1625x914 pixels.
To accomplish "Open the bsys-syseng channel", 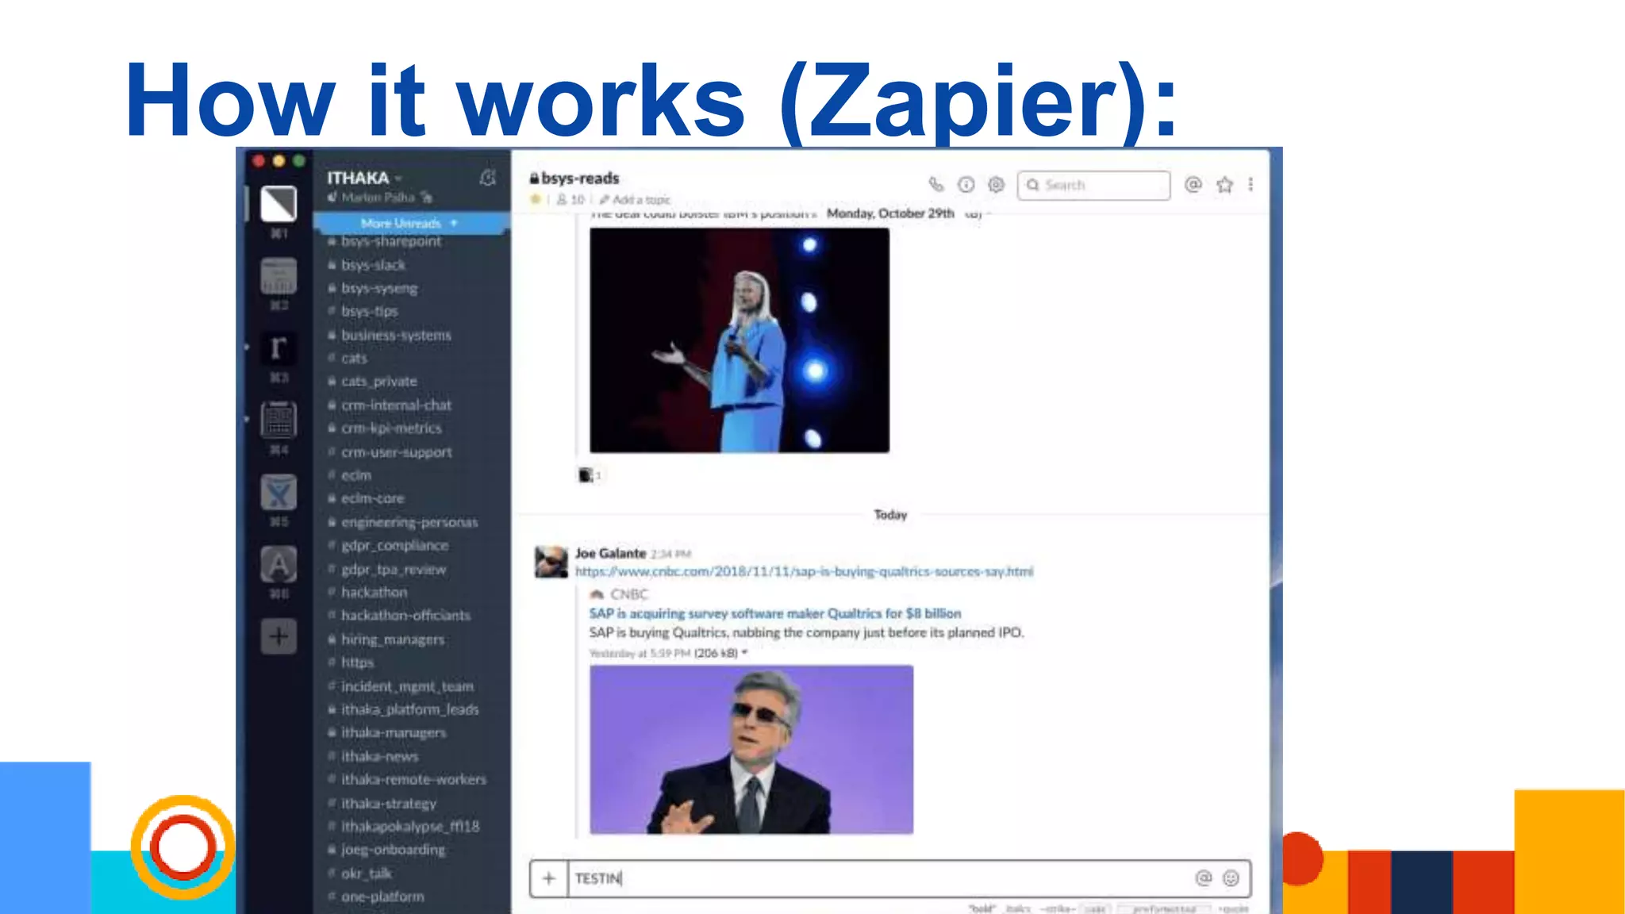I will point(379,288).
